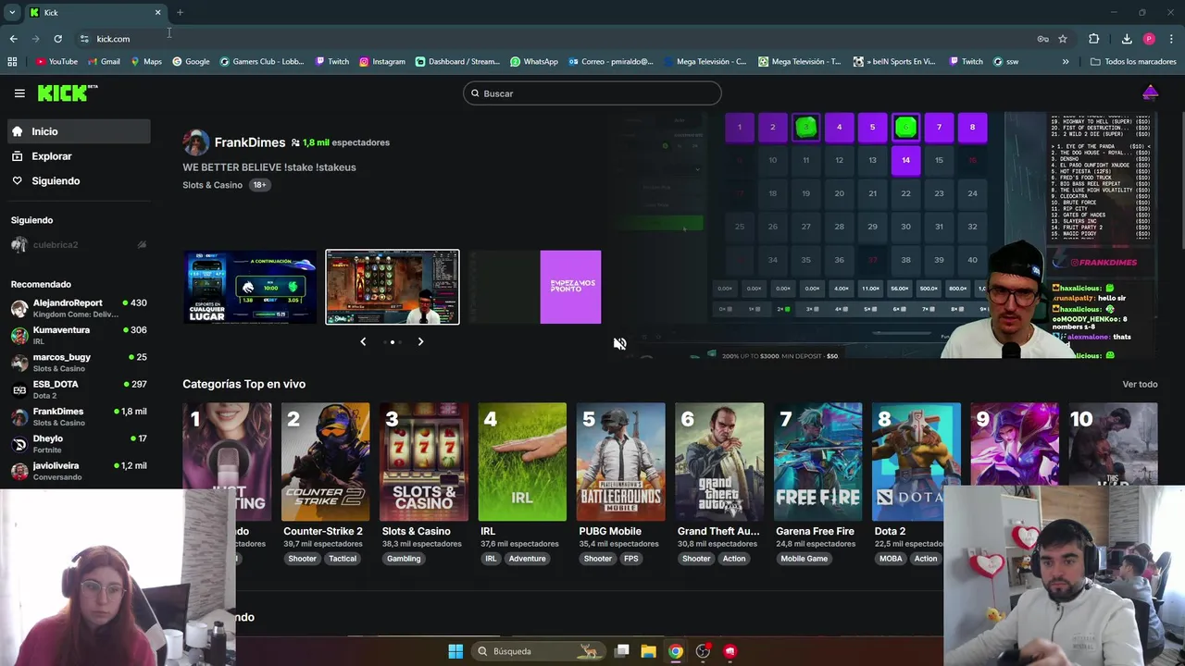
Task: Click the FPS tag under PUBG Mobile
Action: tap(631, 559)
